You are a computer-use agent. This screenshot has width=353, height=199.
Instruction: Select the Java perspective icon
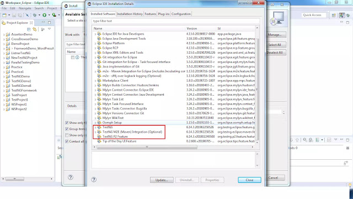342,15
